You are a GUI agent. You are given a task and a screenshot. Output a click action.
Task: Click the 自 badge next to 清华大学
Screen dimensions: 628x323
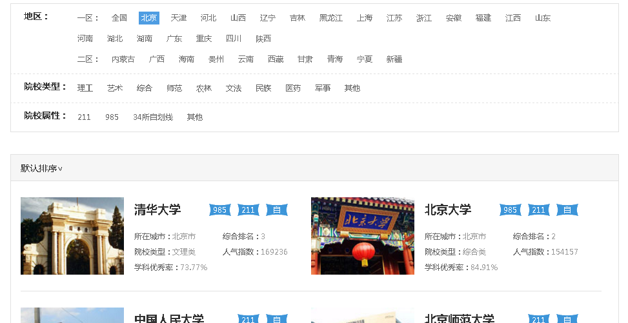pyautogui.click(x=277, y=210)
